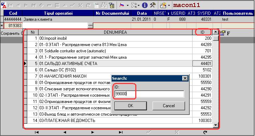Click the DENUMIREA column header

pyautogui.click(x=115, y=32)
